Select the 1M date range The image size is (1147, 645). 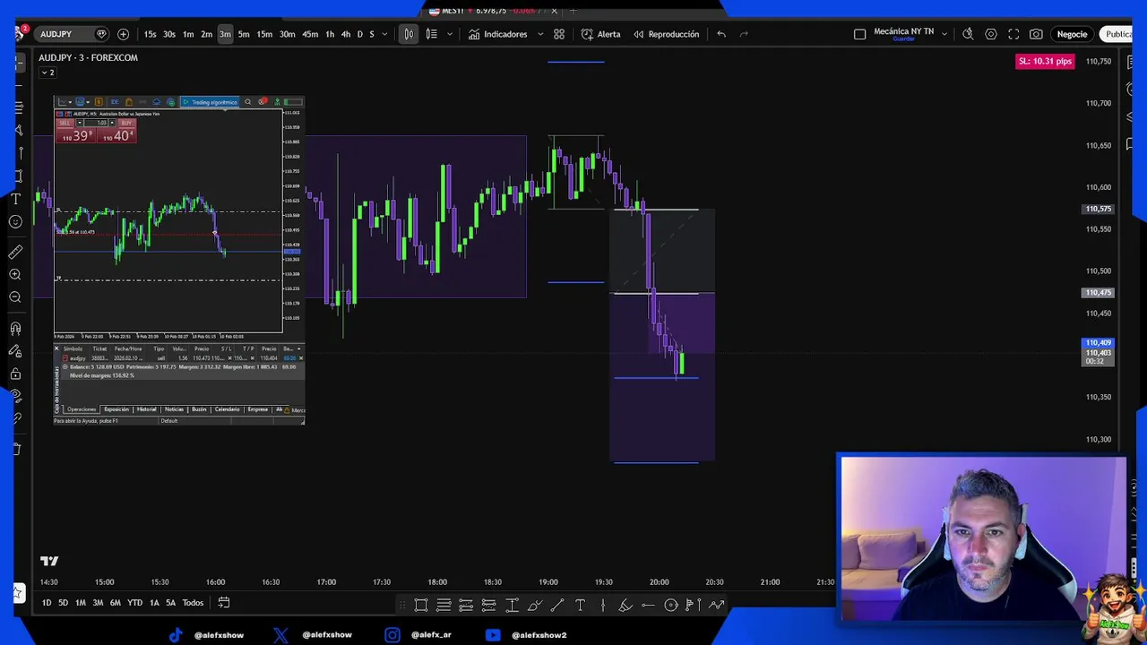tap(80, 603)
